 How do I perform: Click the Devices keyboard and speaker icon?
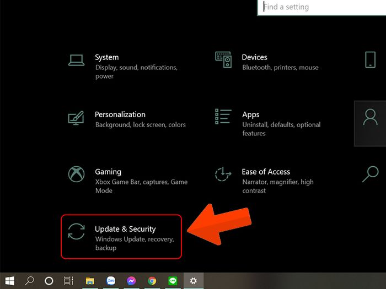(223, 59)
